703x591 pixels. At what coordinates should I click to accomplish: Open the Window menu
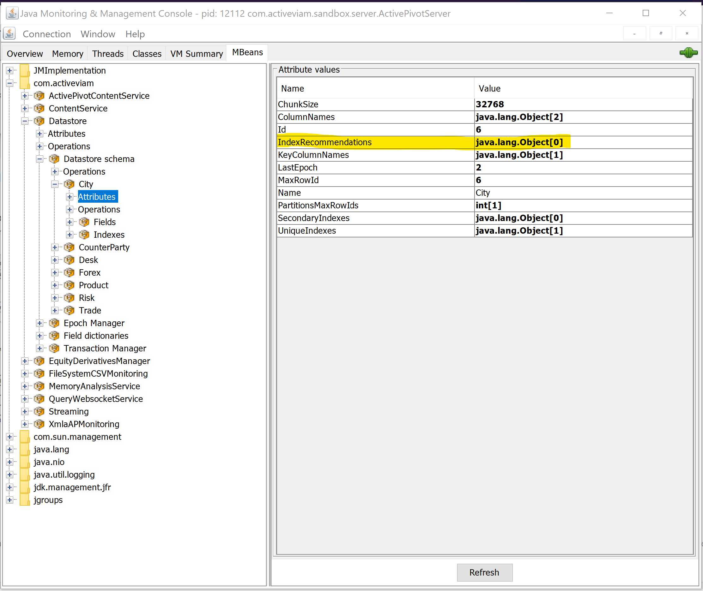click(x=98, y=34)
